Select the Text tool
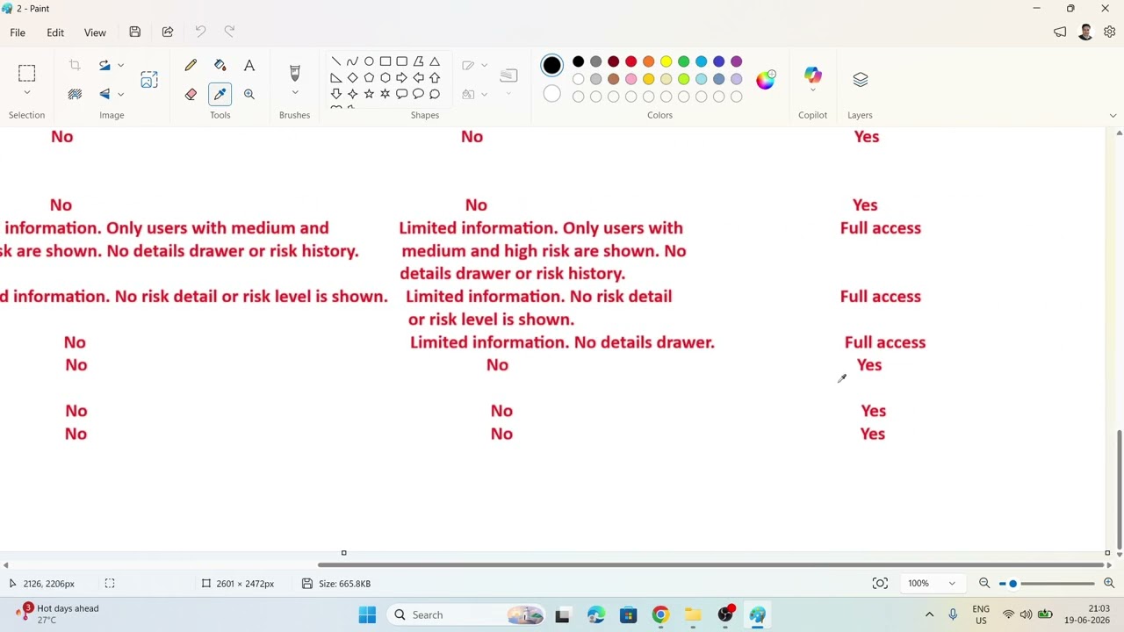The height and width of the screenshot is (632, 1124). (249, 66)
